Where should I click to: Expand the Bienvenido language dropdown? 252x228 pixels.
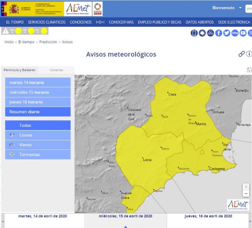[x=240, y=8]
